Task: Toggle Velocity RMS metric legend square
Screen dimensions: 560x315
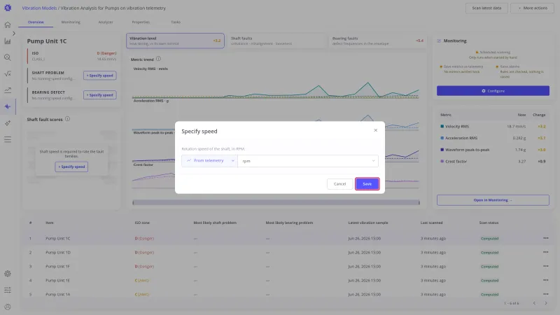Action: (442, 127)
